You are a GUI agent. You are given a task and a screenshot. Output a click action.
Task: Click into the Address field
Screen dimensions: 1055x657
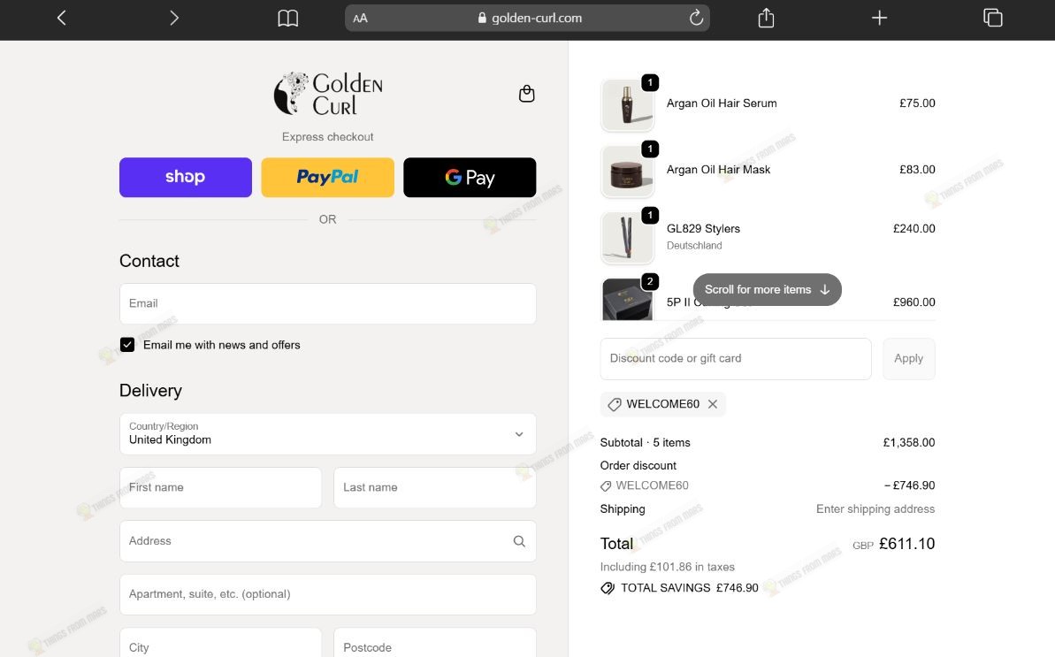[328, 540]
